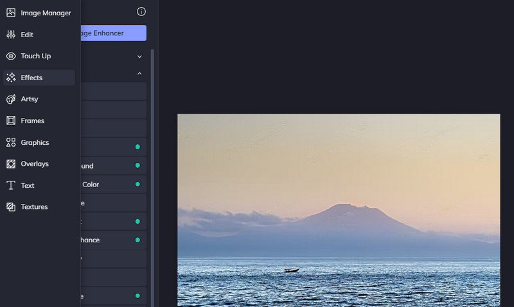
Task: Select the Frames icon
Action: pos(11,120)
